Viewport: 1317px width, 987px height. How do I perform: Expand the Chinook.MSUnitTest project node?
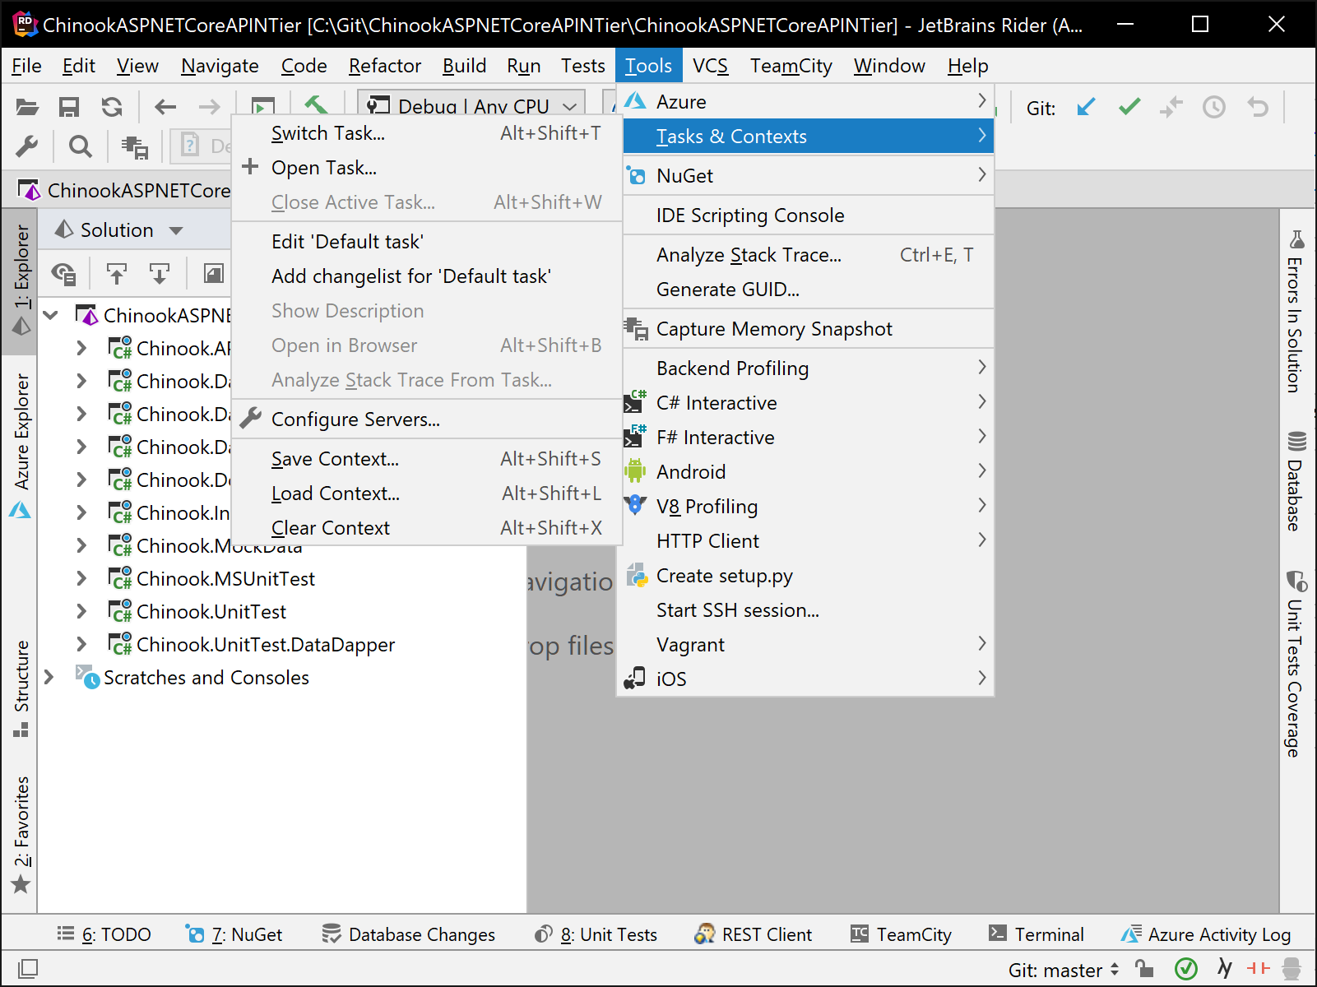coord(81,578)
